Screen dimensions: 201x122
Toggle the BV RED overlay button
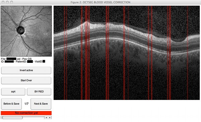click(39, 92)
